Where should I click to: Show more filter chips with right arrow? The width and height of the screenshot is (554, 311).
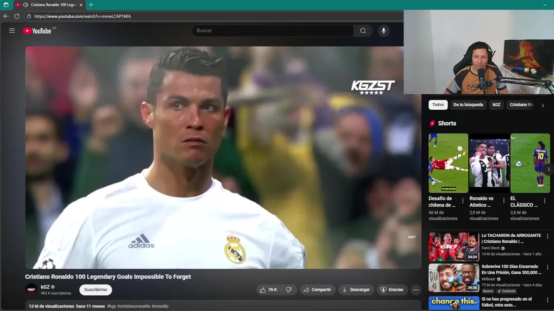pyautogui.click(x=543, y=105)
